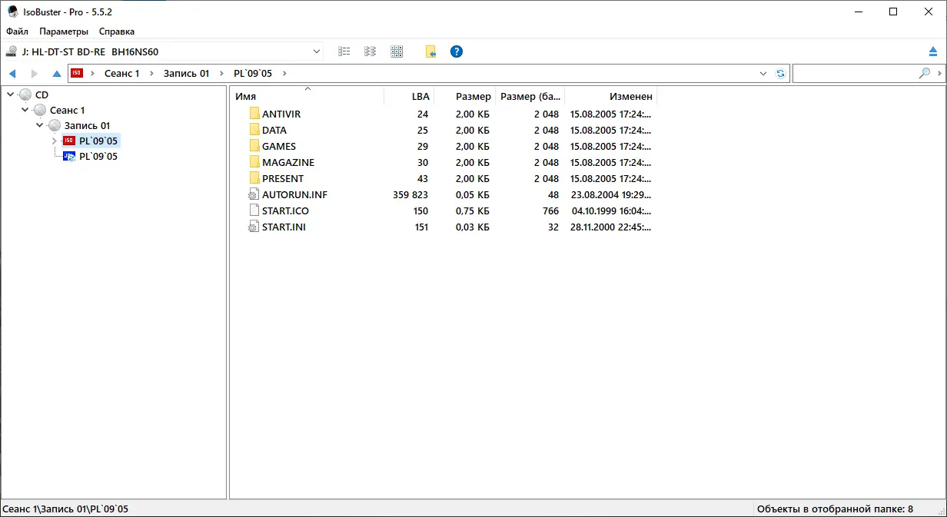The width and height of the screenshot is (947, 517).
Task: Click the drive icon left of the device name
Action: 12,51
